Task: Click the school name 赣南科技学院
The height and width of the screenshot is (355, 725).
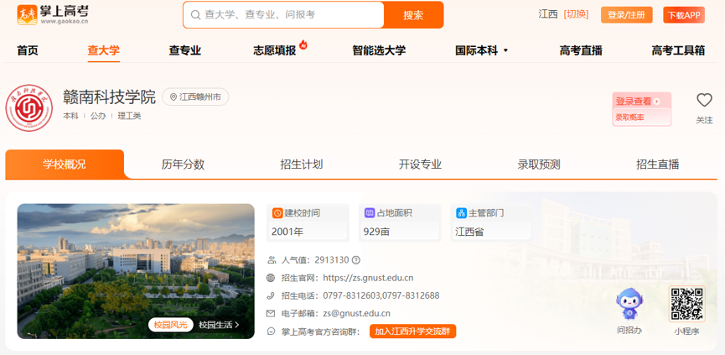Action: tap(109, 97)
